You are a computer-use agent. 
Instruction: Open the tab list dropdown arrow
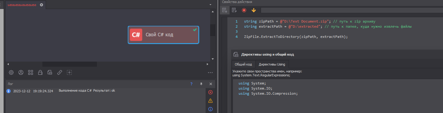point(210,5)
